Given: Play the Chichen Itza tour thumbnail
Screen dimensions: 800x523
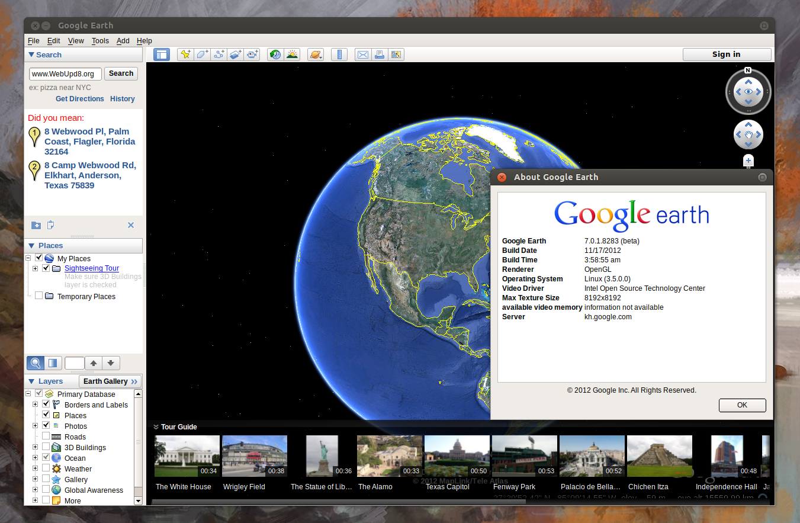Looking at the screenshot, I should click(x=660, y=456).
